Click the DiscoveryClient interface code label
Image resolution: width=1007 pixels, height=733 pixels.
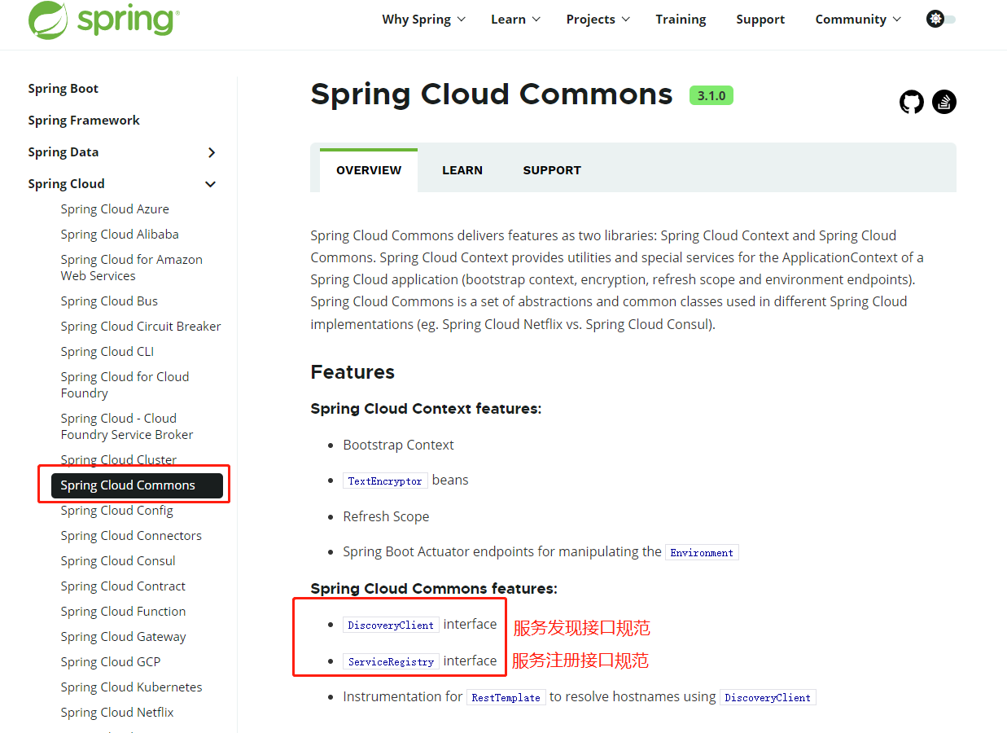click(391, 625)
